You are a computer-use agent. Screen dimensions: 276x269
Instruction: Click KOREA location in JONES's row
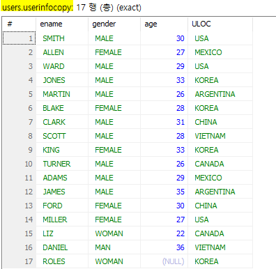coord(220,80)
